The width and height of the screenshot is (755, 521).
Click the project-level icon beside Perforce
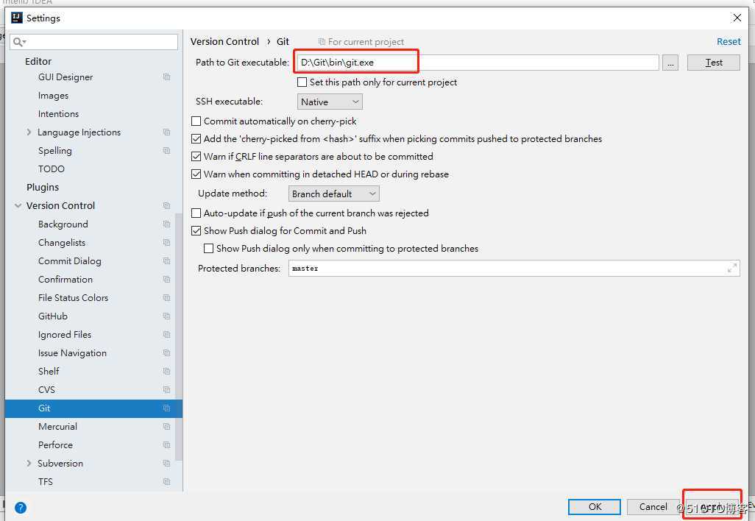[x=166, y=444]
